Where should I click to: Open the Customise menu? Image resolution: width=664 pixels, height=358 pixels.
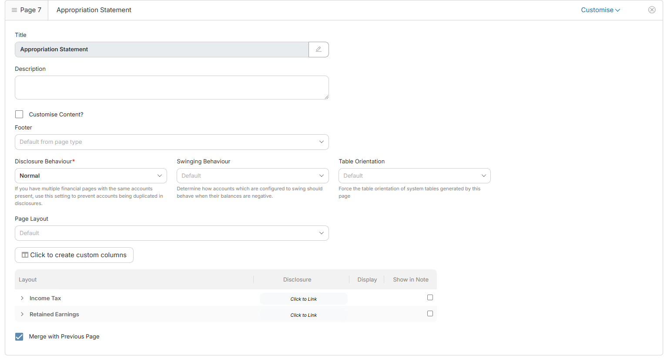tap(600, 10)
